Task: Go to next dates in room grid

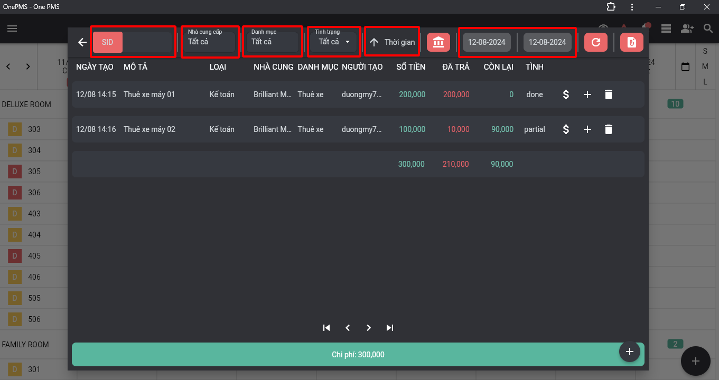Action: click(x=28, y=66)
